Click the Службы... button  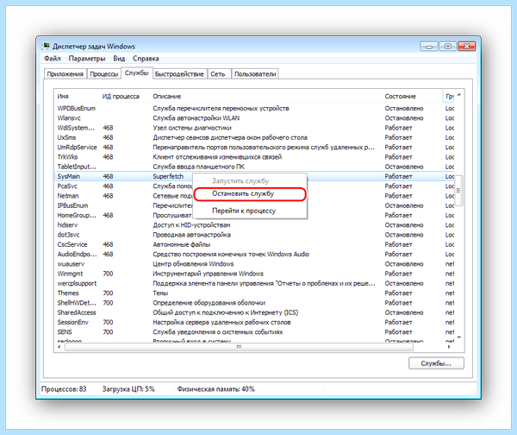(x=436, y=363)
